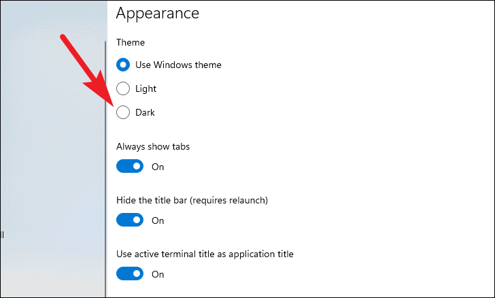
Task: Click the vertical scrollbar beside navigation pane
Action: point(106,167)
